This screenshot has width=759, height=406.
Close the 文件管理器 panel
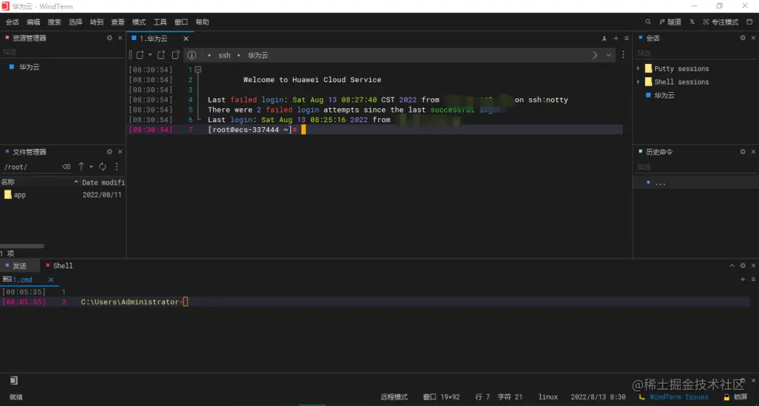(120, 152)
